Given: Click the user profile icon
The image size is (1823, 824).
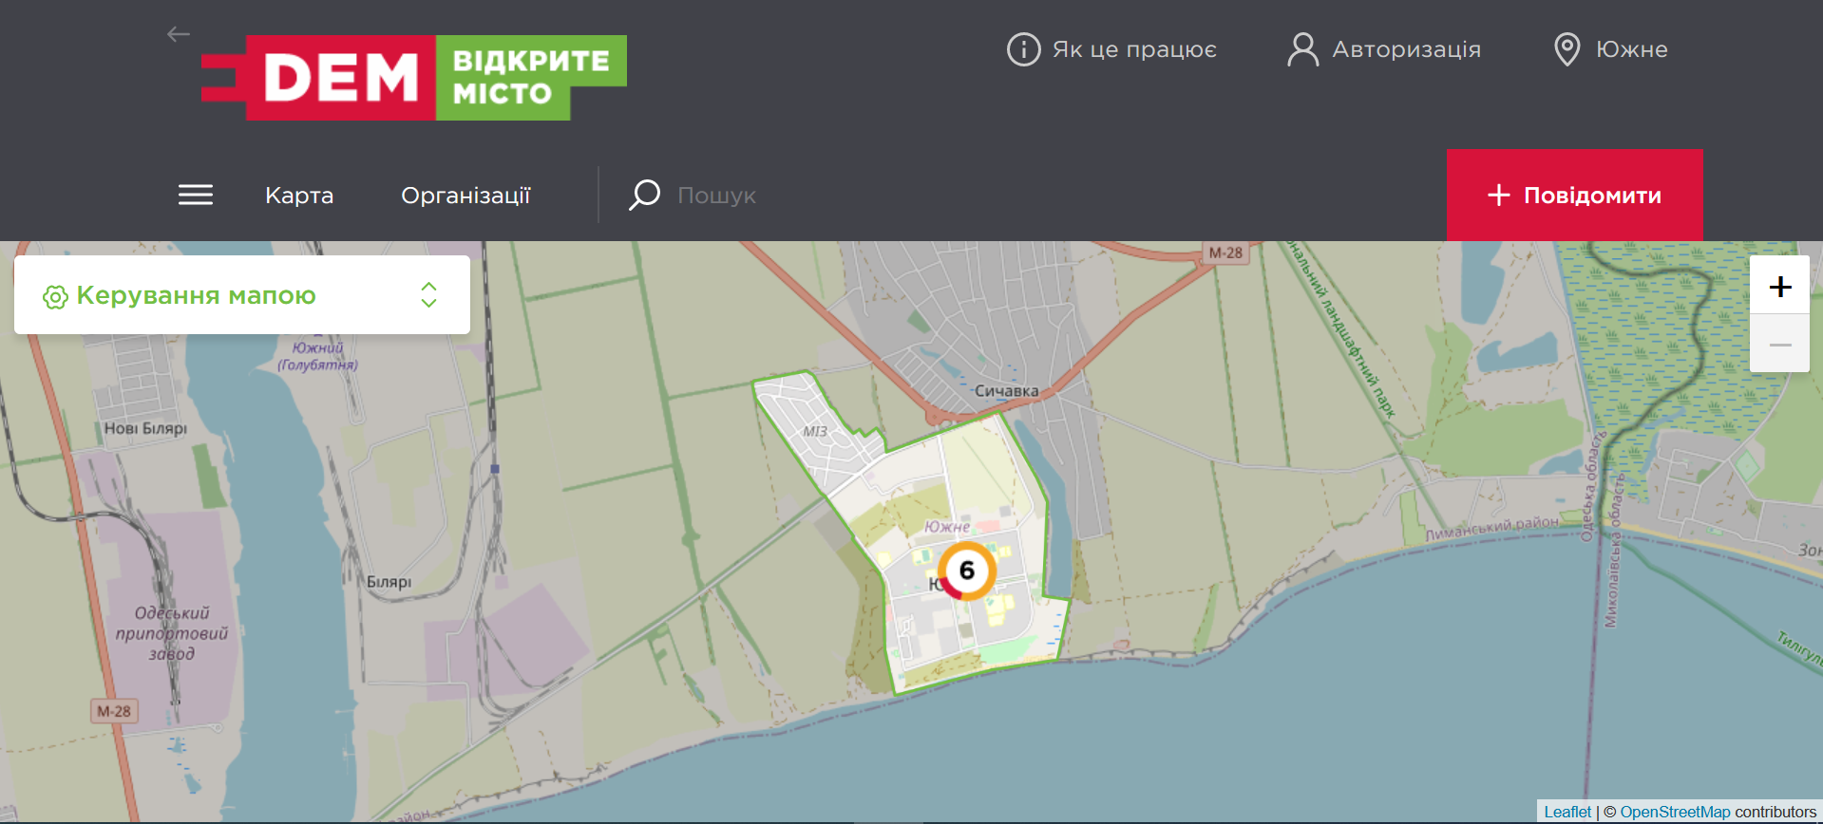Looking at the screenshot, I should point(1302,49).
